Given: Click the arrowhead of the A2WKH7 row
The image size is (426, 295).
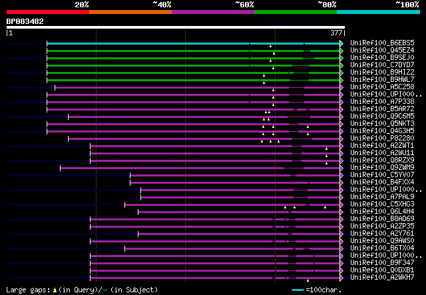Looking at the screenshot, I should click(x=341, y=278).
